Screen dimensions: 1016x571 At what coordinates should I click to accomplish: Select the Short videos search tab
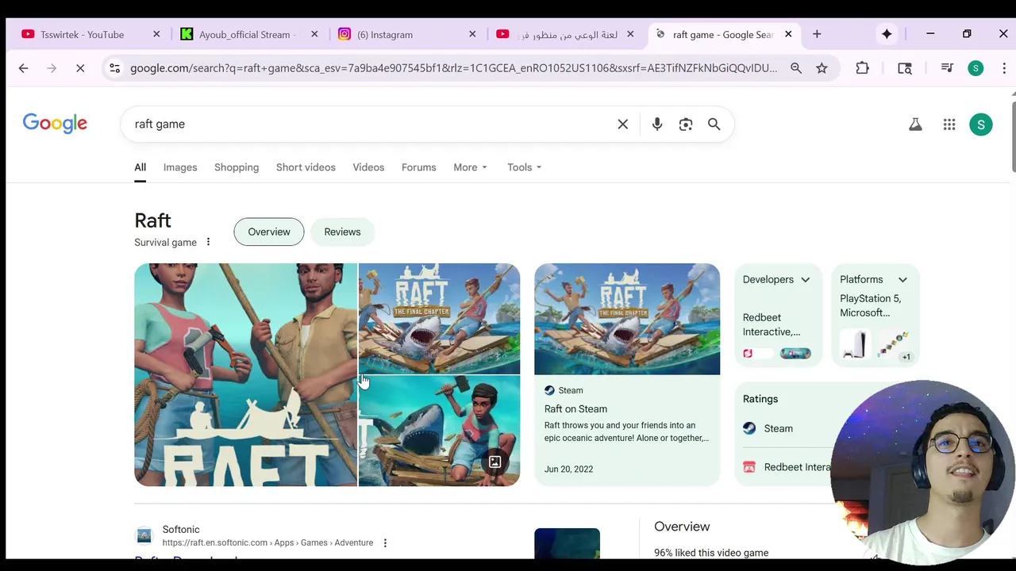(x=306, y=167)
